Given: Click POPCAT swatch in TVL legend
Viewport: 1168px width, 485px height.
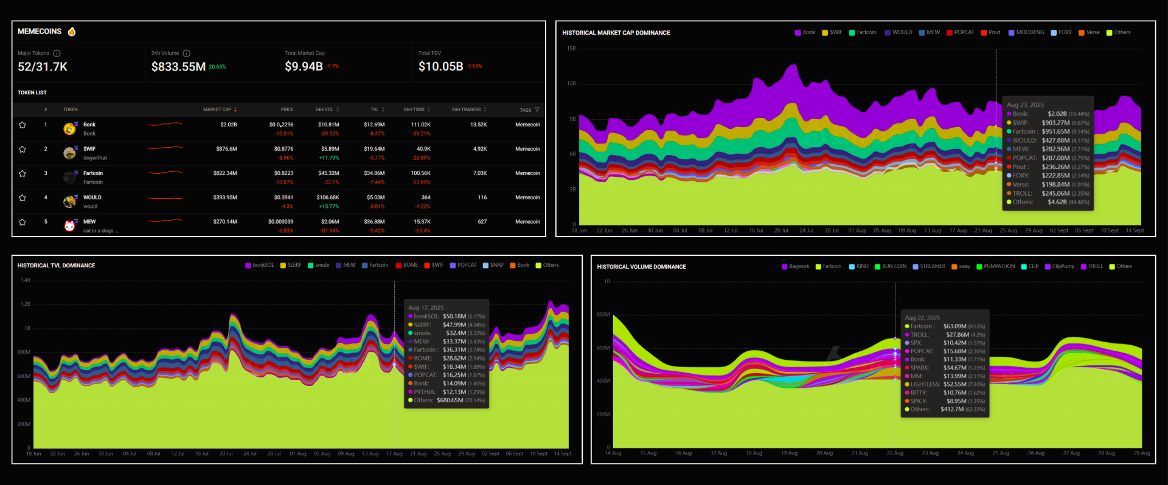Looking at the screenshot, I should (x=453, y=266).
